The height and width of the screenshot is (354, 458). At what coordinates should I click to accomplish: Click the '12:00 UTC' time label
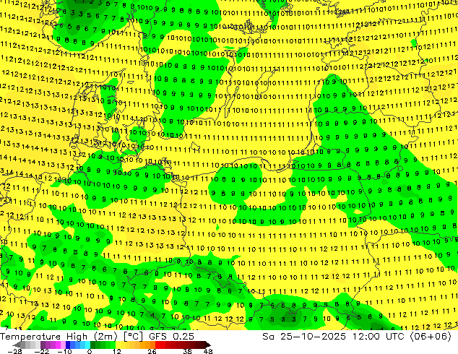tap(378, 337)
